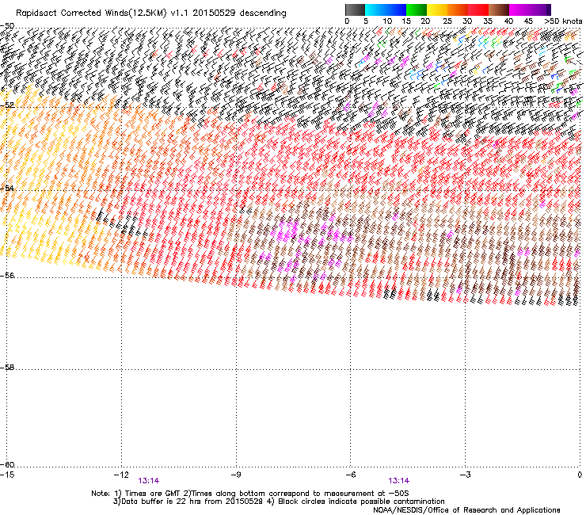Click the "-54" latitude axis label
The image size is (586, 515).
[7, 188]
